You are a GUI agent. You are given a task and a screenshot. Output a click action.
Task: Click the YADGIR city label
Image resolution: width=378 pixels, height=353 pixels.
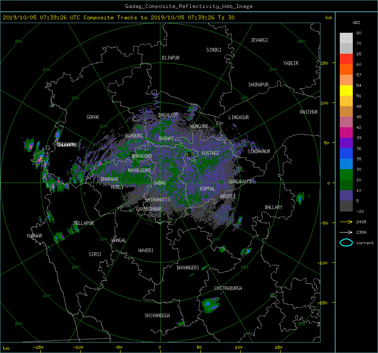pos(291,63)
